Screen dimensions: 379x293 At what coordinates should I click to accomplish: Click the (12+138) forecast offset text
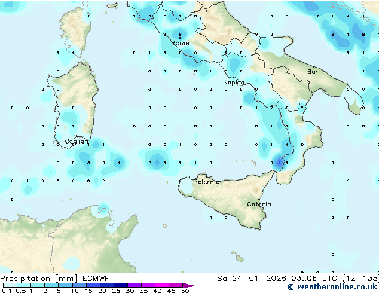pos(360,279)
